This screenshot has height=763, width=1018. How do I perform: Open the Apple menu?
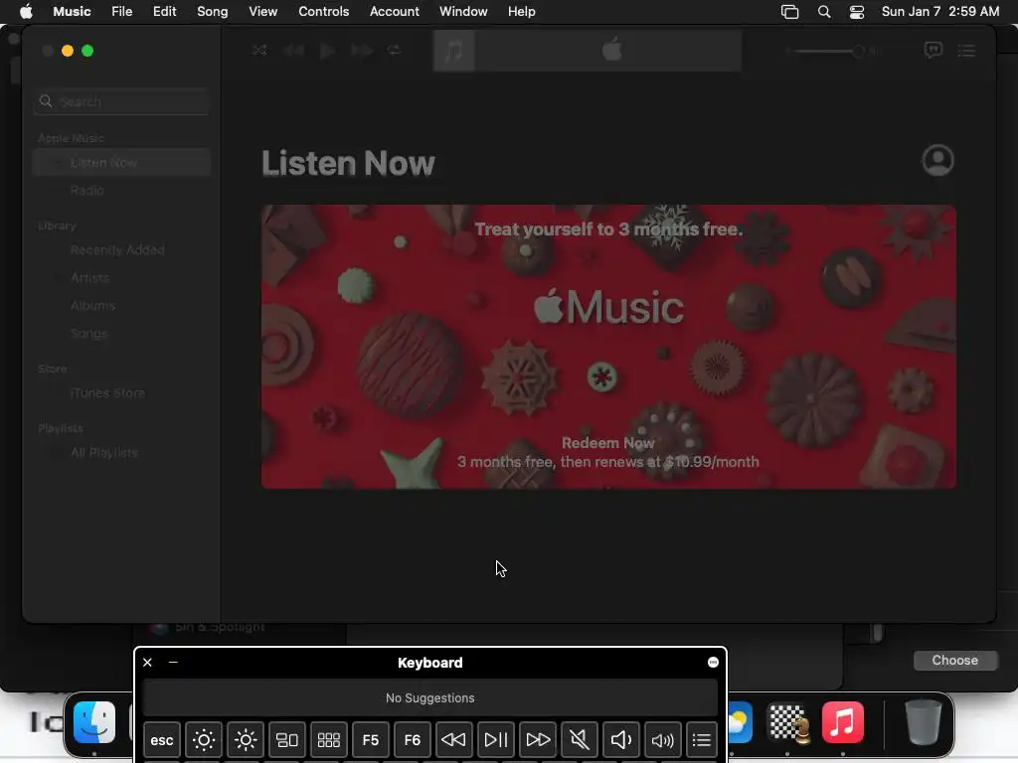[x=26, y=12]
